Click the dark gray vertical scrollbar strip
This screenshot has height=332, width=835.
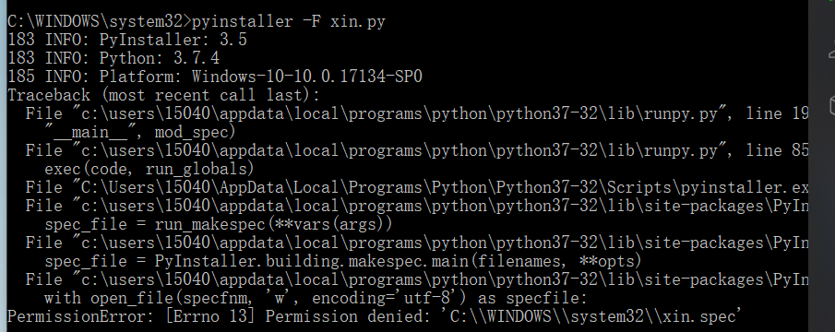click(816, 166)
